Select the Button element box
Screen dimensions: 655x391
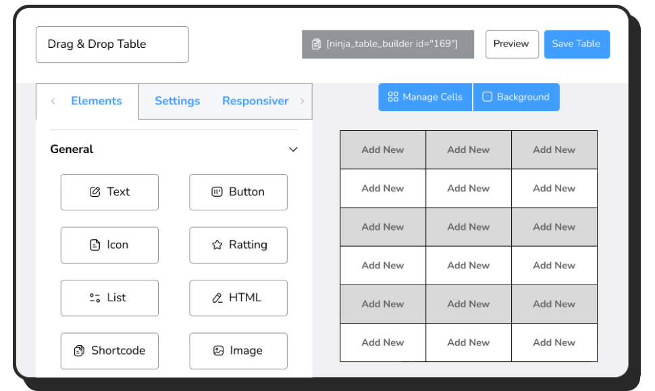(x=238, y=192)
